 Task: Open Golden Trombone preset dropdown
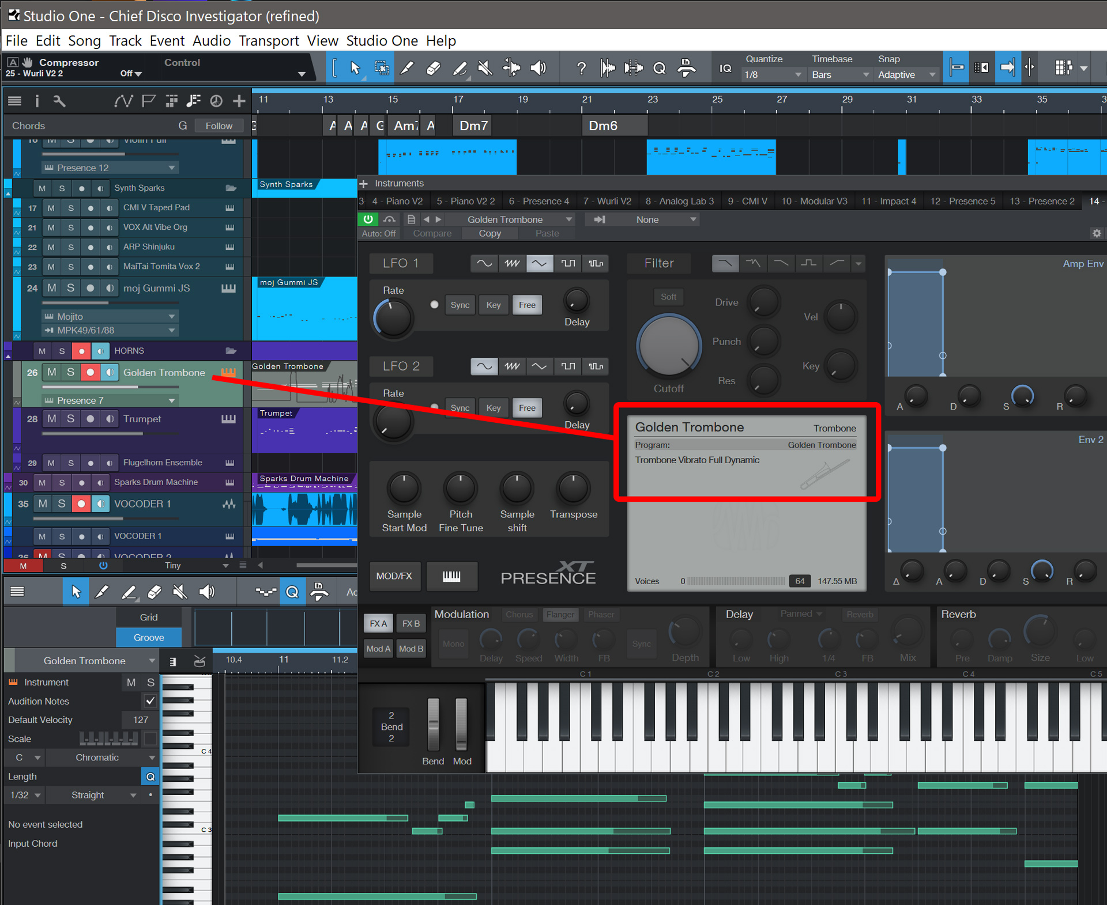[510, 219]
